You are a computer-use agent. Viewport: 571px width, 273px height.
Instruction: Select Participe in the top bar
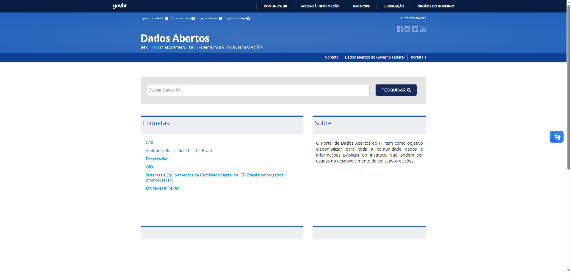point(361,6)
